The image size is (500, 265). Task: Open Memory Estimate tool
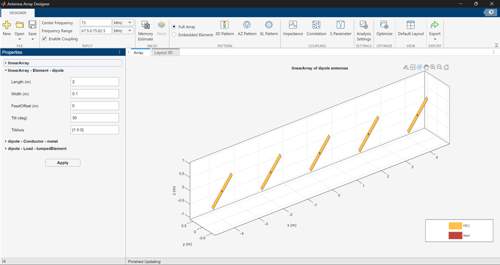[x=146, y=31]
